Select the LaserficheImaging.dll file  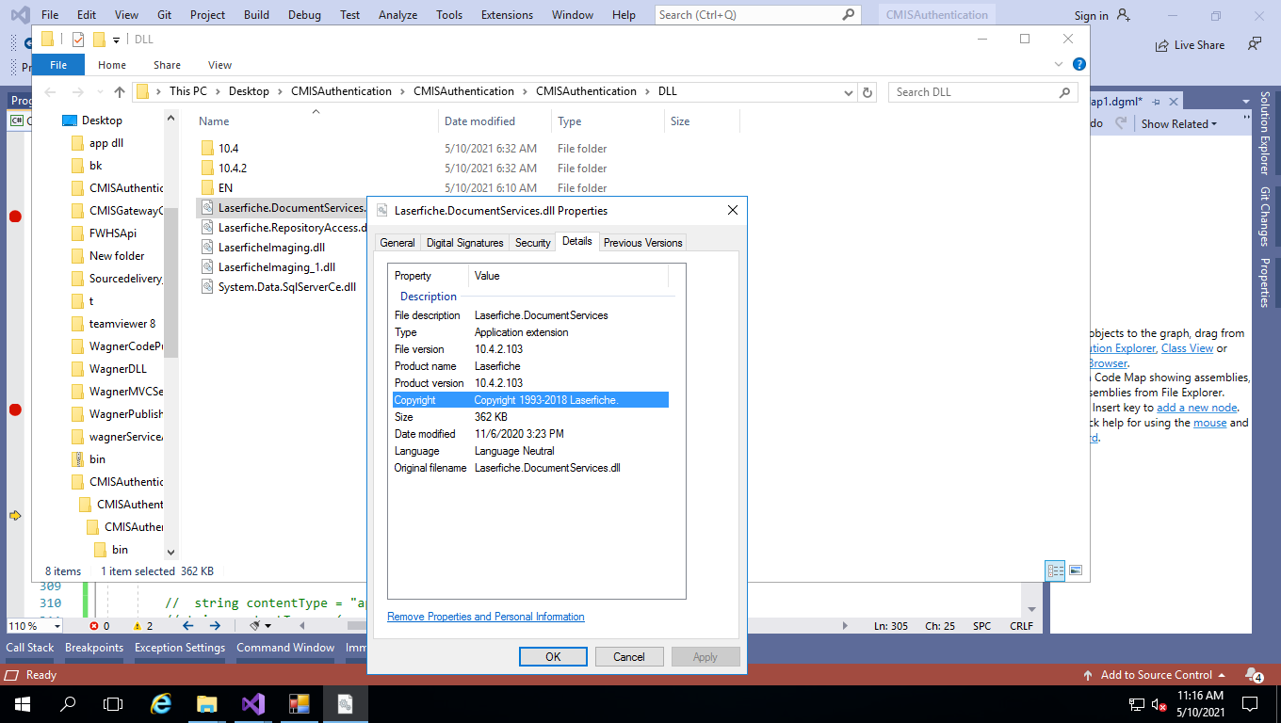(271, 248)
